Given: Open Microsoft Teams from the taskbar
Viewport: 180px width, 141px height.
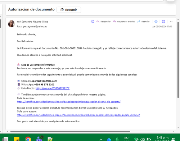Looking at the screenshot, I should pyautogui.click(x=40, y=138).
